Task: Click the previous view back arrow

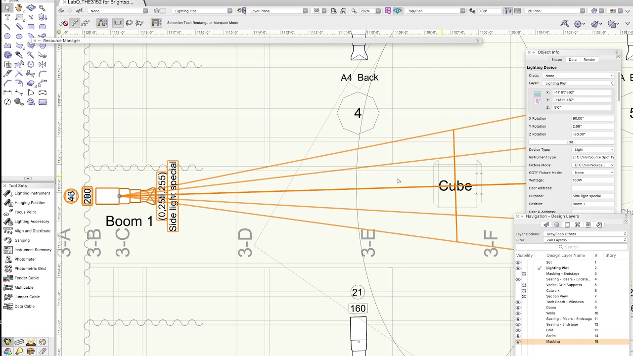Action: (x=61, y=11)
